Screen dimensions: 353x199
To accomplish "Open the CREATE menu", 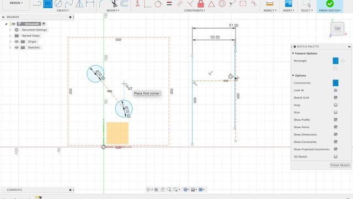I will (62, 11).
